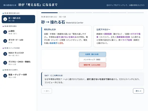Screen dimensions: 148x111
Task: Open step 5 badge for デジタル・CMOS
Action: pyautogui.click(x=5, y=63)
